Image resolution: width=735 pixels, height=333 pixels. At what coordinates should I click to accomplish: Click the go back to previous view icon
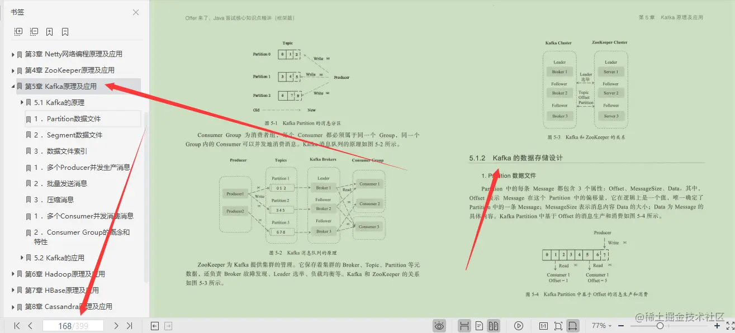pos(155,326)
